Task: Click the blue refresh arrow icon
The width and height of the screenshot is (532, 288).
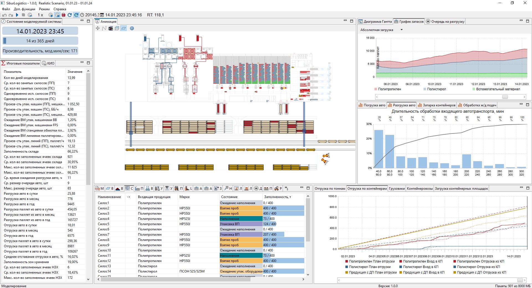Action: pos(70,15)
